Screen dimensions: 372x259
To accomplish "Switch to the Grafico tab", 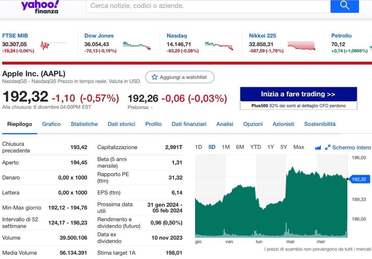I will (51, 124).
